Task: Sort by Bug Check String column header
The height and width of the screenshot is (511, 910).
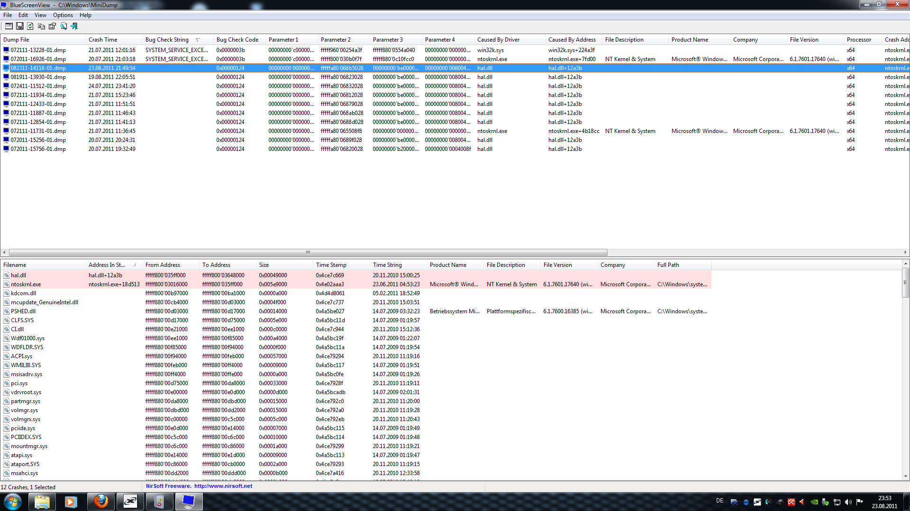Action: pyautogui.click(x=167, y=40)
